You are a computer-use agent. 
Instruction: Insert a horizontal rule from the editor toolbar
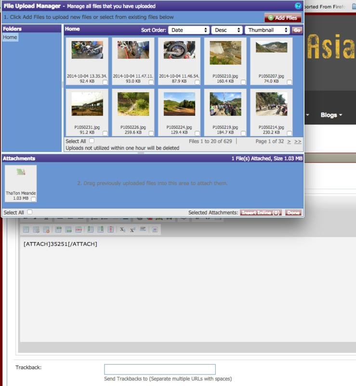click(143, 229)
